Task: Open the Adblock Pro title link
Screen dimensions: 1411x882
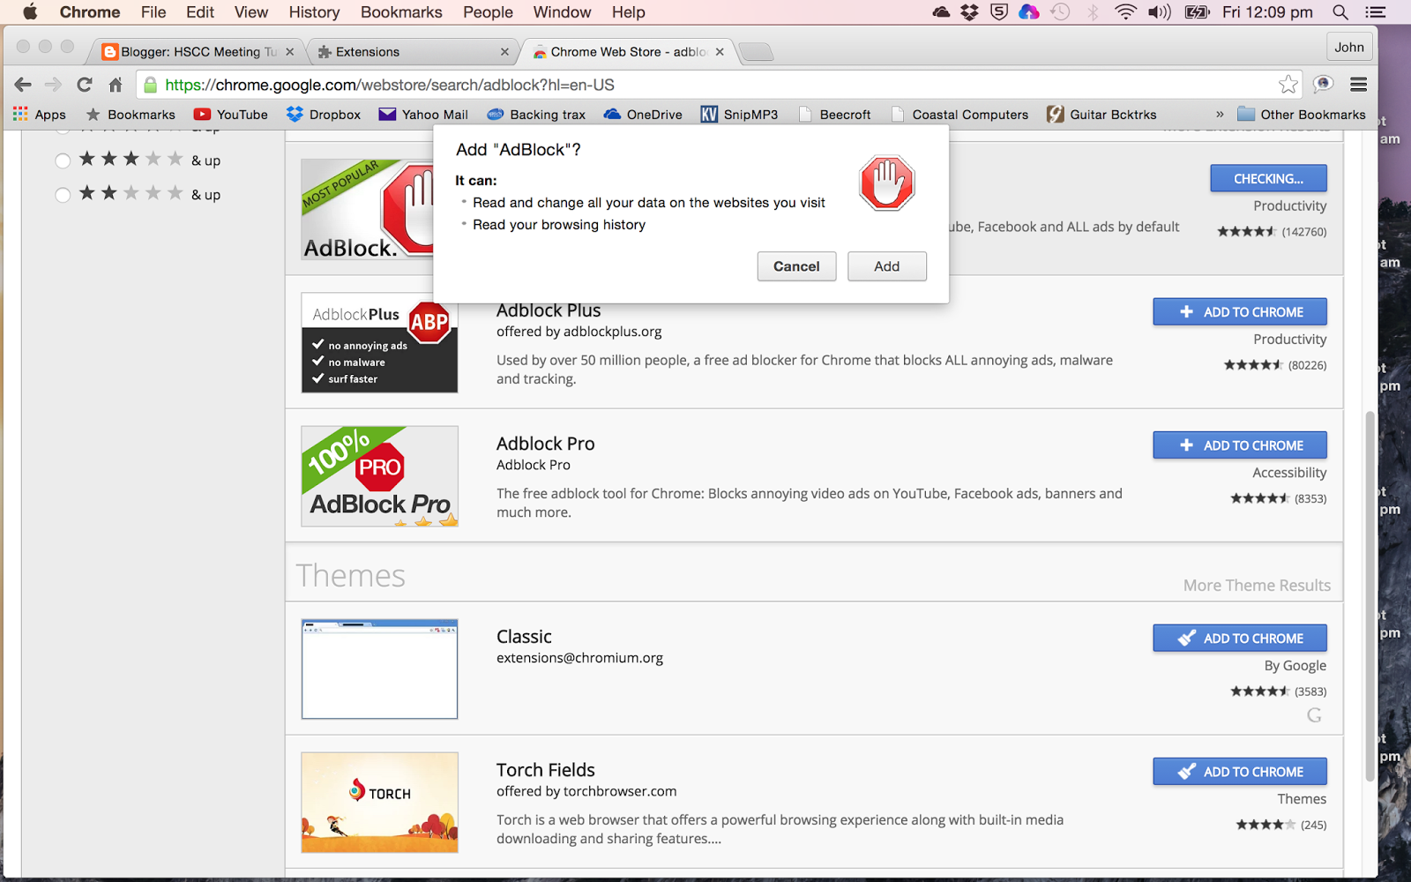Action: pyautogui.click(x=545, y=444)
